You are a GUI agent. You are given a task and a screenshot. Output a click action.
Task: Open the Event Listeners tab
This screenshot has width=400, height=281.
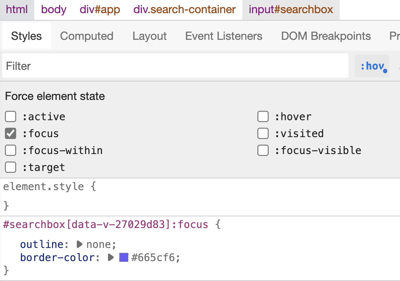[x=224, y=36]
